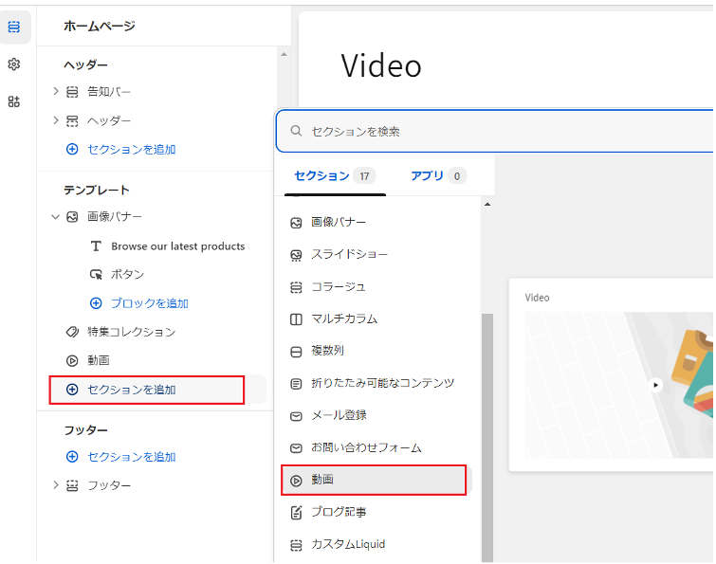Image resolution: width=716 pixels, height=564 pixels.
Task: Click the ホームページ title text
Action: click(x=100, y=26)
